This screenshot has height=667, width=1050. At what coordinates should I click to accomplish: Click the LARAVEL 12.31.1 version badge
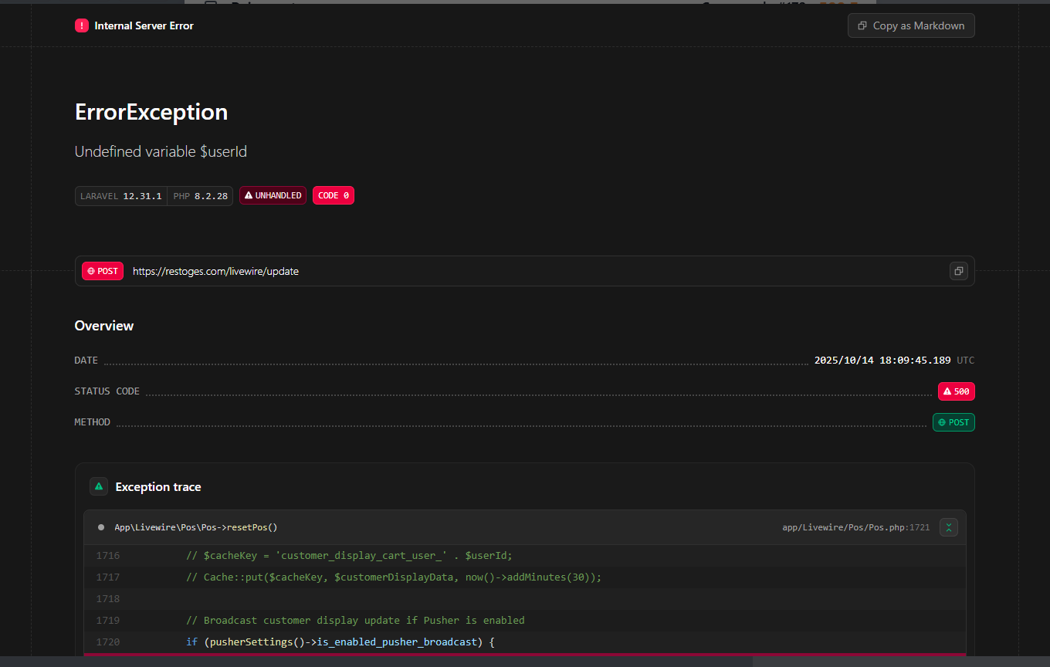click(121, 196)
